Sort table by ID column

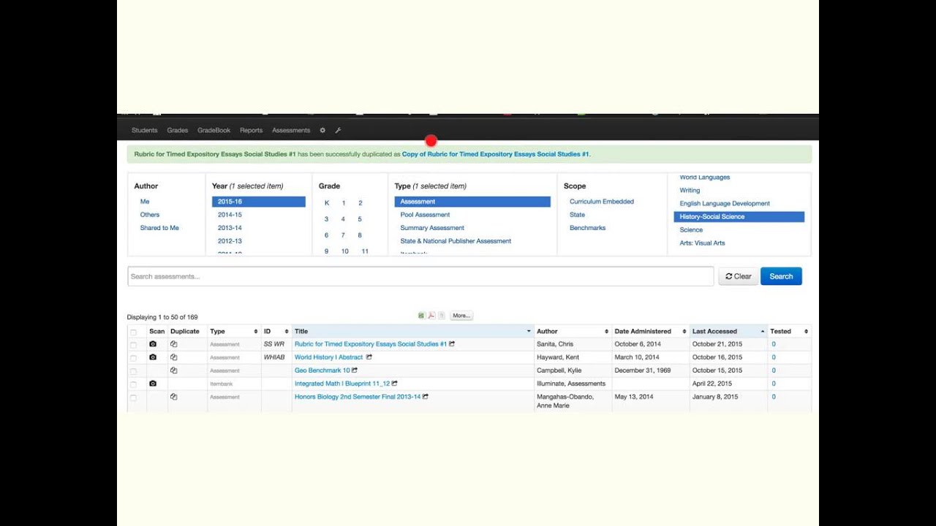276,331
